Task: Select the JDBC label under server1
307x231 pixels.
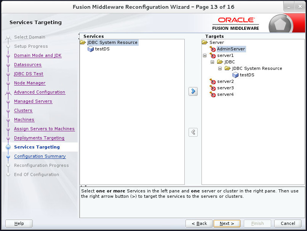Action: [x=229, y=62]
